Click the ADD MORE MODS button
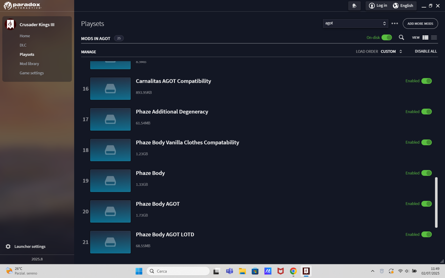 click(x=420, y=23)
